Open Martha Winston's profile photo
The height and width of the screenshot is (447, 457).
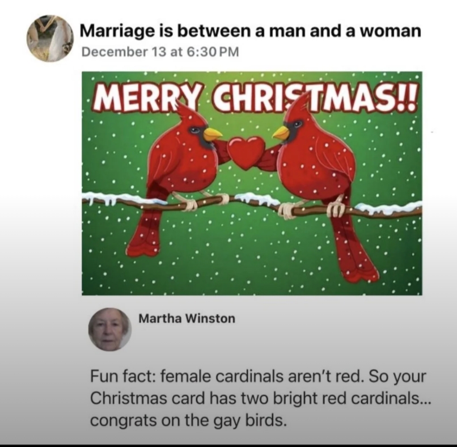(x=110, y=329)
